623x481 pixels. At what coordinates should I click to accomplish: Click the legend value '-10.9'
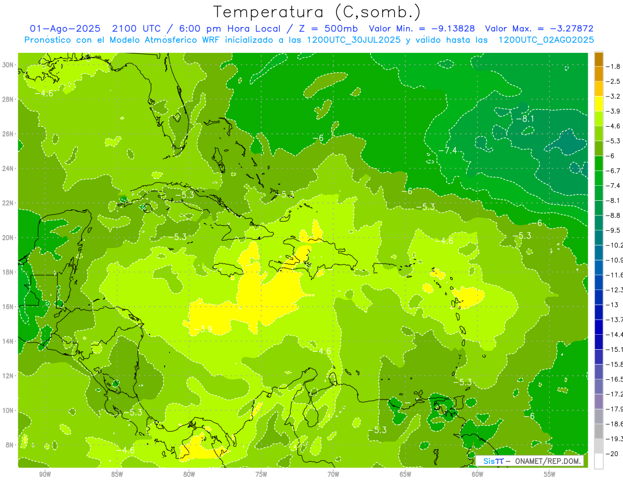[x=614, y=260]
